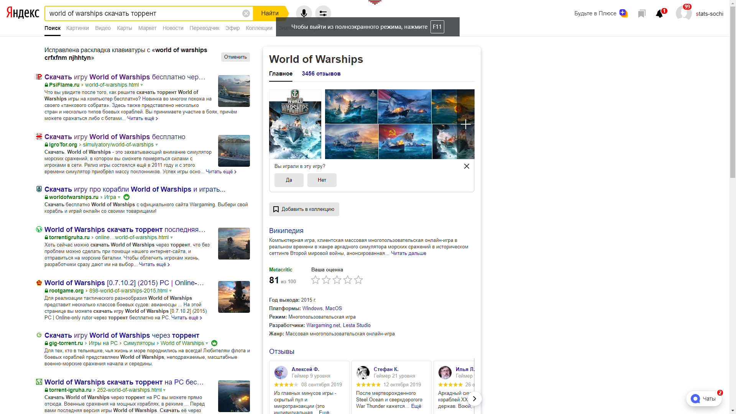
Task: Open search settings filter icon
Action: pos(323,13)
